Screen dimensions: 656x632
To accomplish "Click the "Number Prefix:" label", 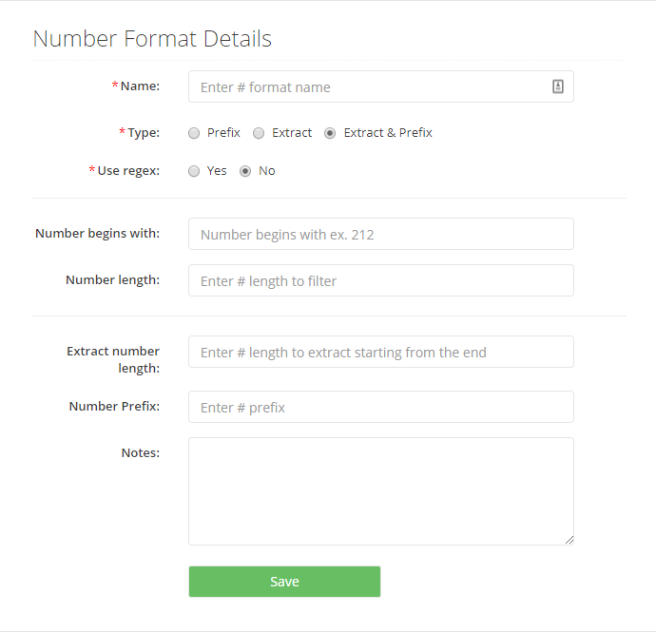I will [114, 407].
